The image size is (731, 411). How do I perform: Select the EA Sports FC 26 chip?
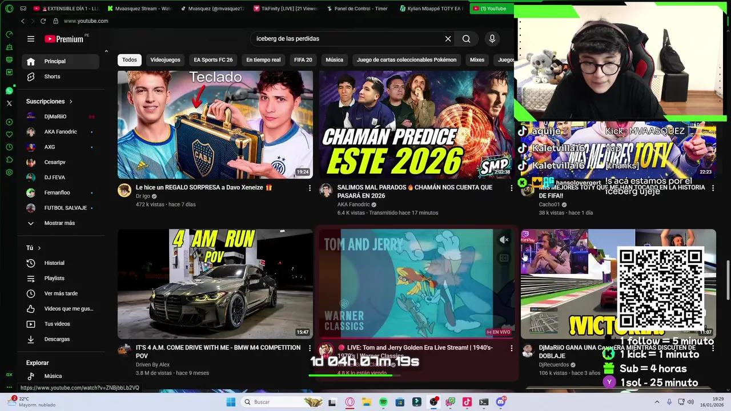213,60
